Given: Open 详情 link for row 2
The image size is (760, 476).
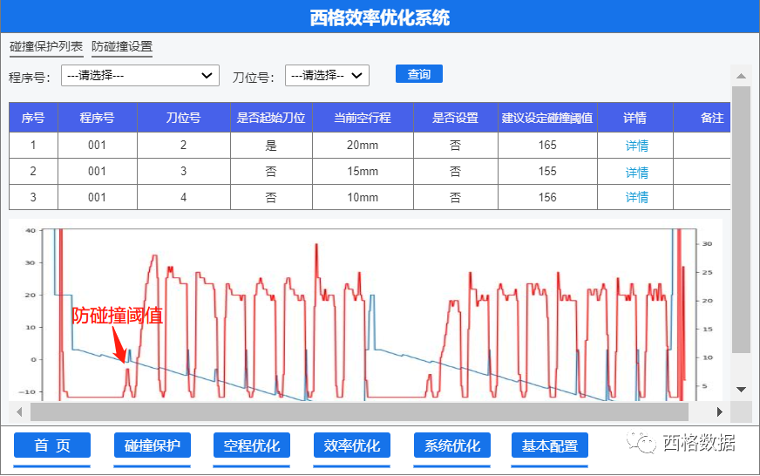Looking at the screenshot, I should pos(636,172).
